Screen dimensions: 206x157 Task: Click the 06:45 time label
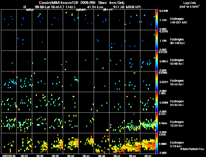point(86,156)
